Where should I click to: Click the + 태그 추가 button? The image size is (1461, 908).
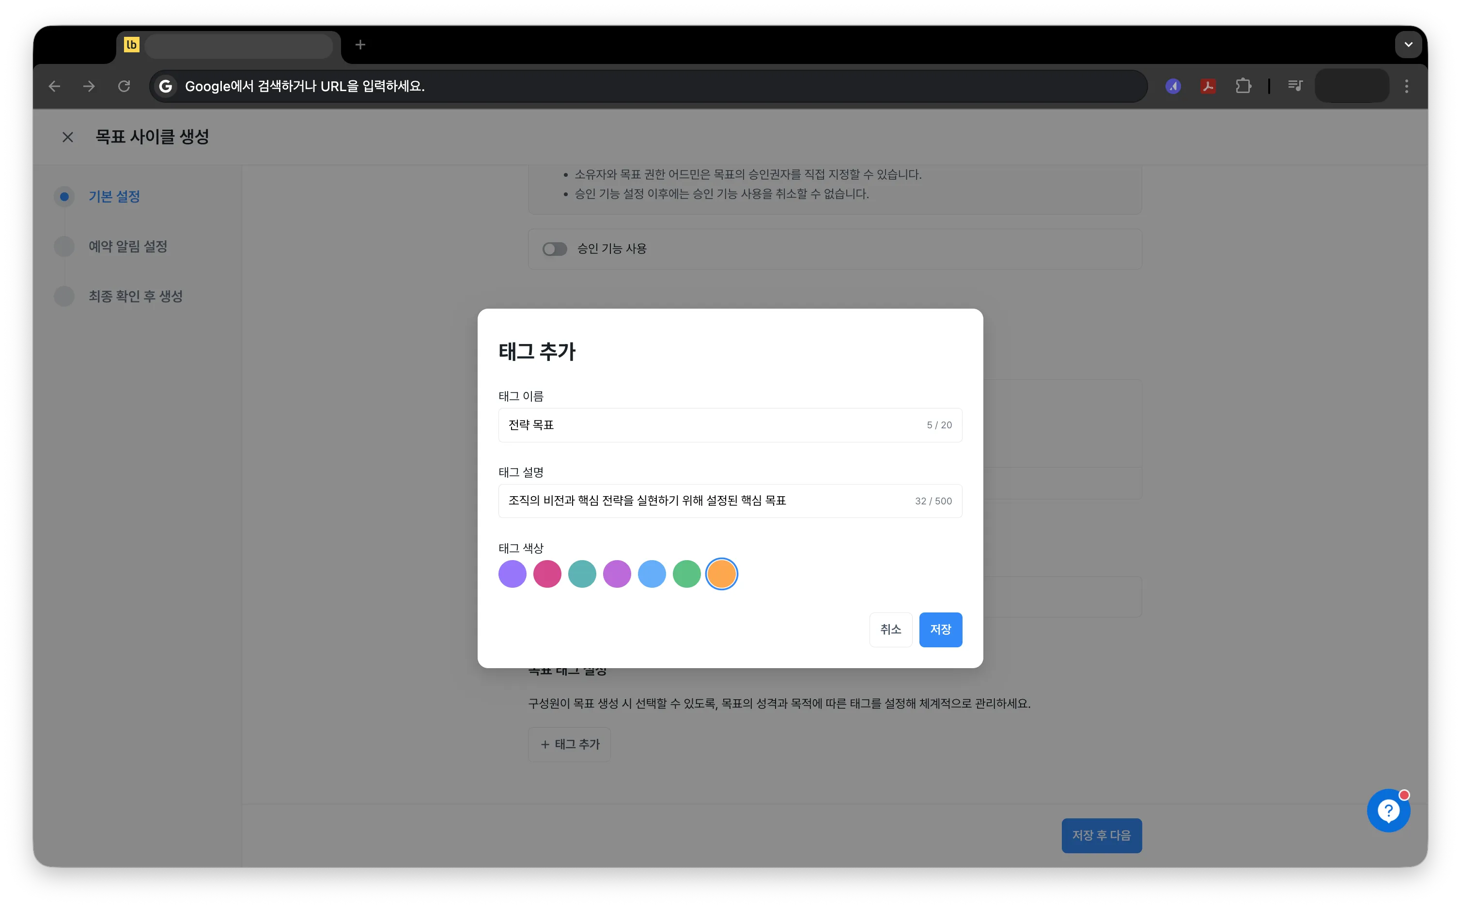click(569, 745)
